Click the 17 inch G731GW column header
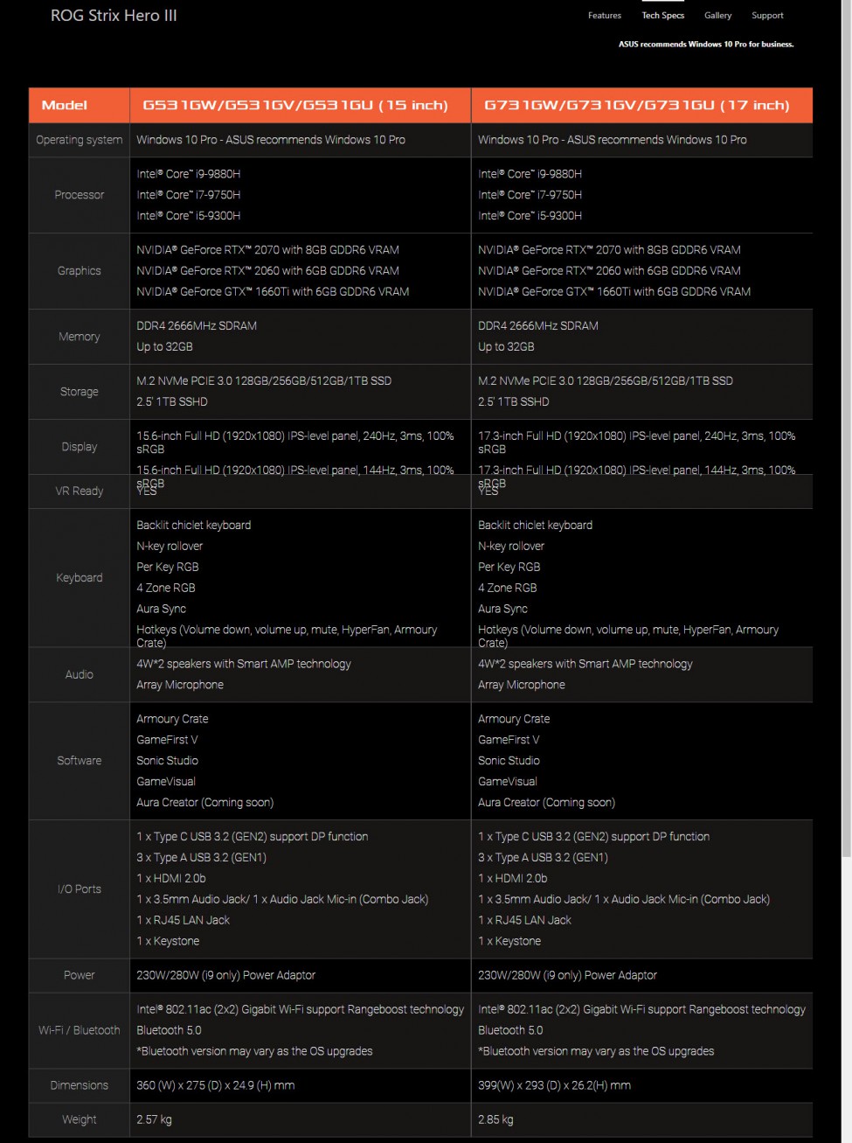 point(636,105)
